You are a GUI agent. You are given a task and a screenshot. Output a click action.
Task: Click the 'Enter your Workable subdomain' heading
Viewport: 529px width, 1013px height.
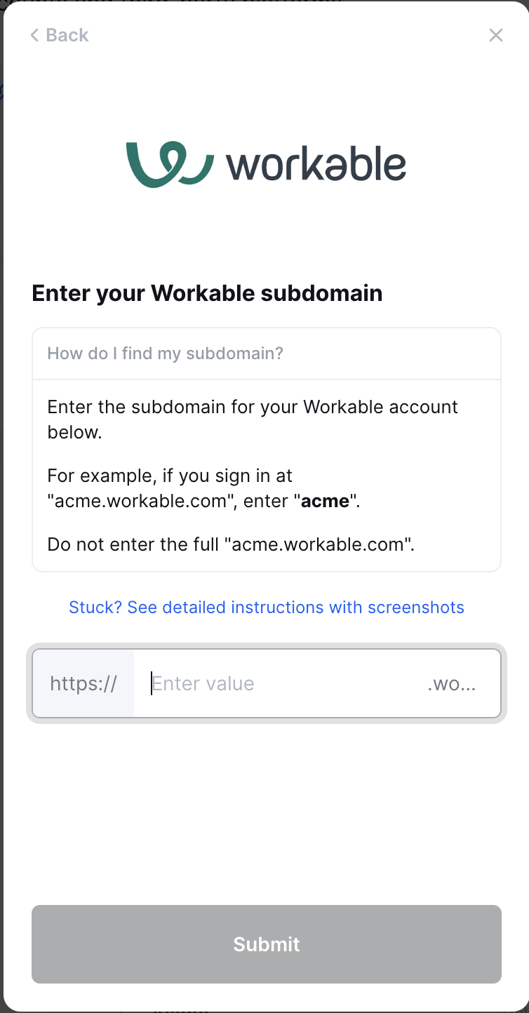[207, 293]
